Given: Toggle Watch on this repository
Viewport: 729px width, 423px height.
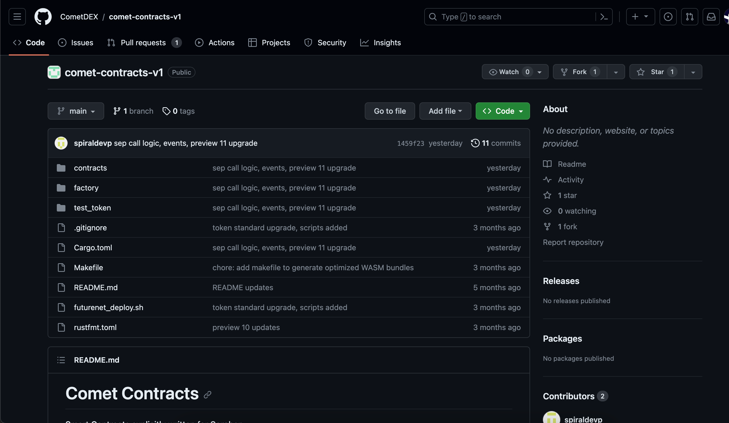Looking at the screenshot, I should [x=508, y=72].
